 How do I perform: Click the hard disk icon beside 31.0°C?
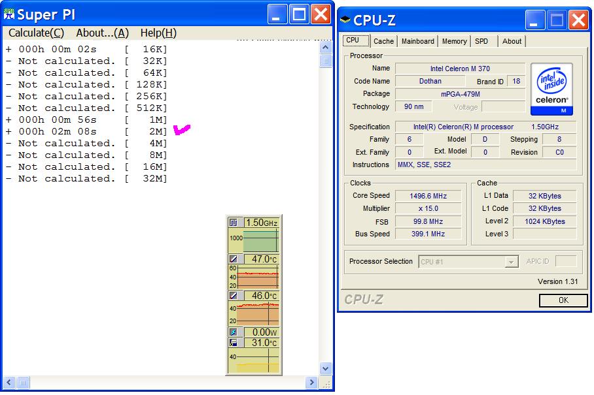[x=234, y=343]
